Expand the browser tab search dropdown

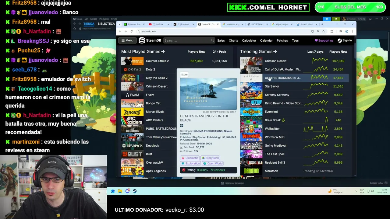click(x=119, y=24)
